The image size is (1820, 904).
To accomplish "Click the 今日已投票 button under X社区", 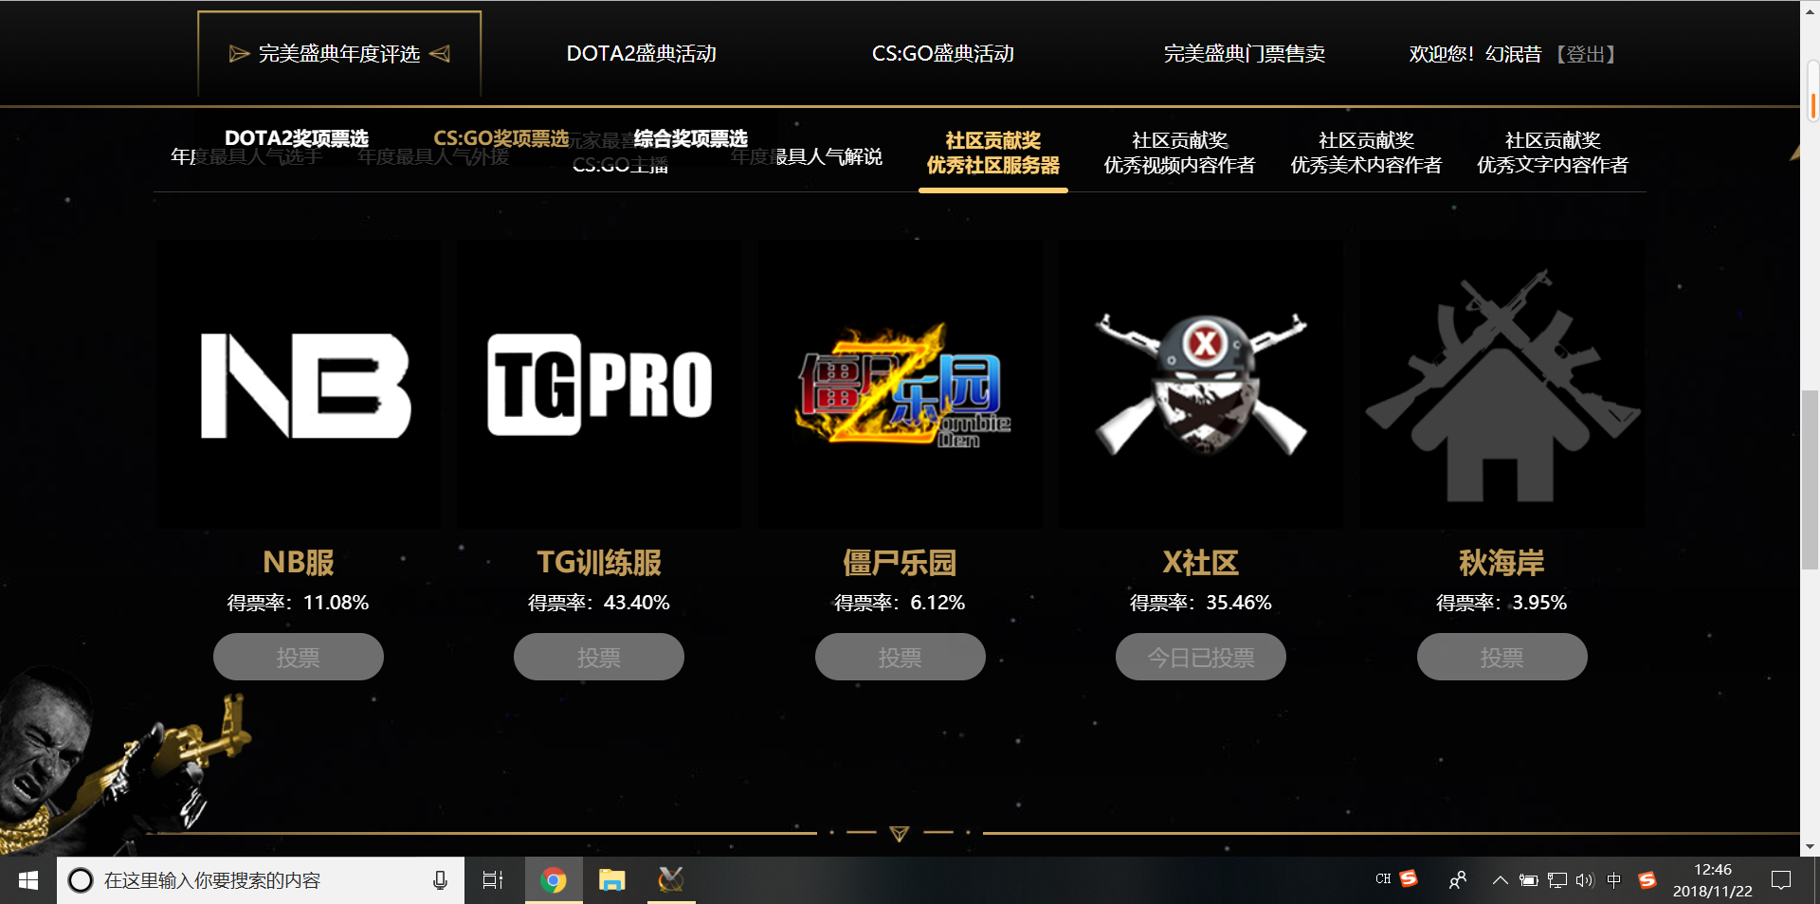I will tap(1201, 657).
